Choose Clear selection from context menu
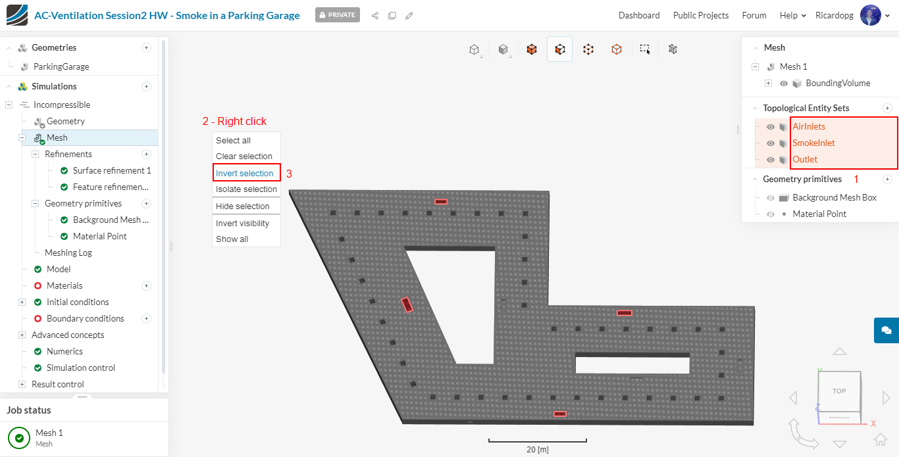 tap(246, 156)
